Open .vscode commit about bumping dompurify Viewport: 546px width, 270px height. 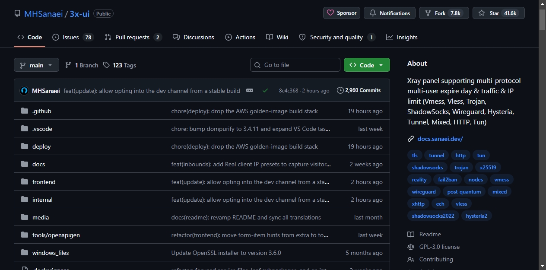pos(251,129)
